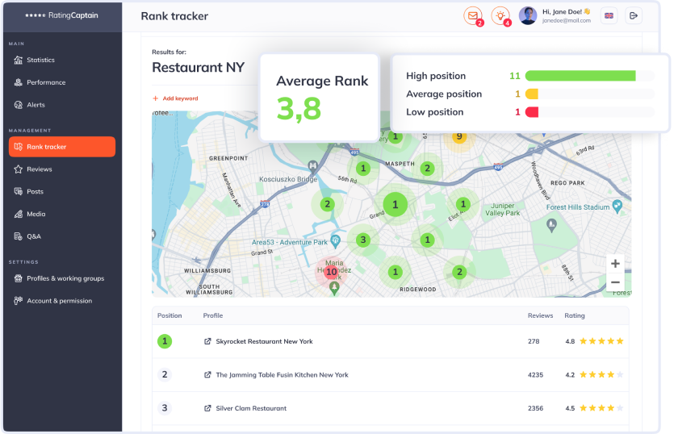The image size is (678, 434).
Task: Zoom in on the map
Action: tap(615, 264)
